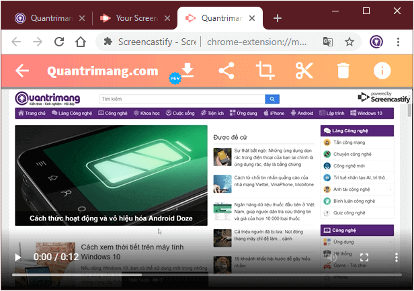414x291 pixels.
Task: Click the video progress bar
Action: pos(207,275)
